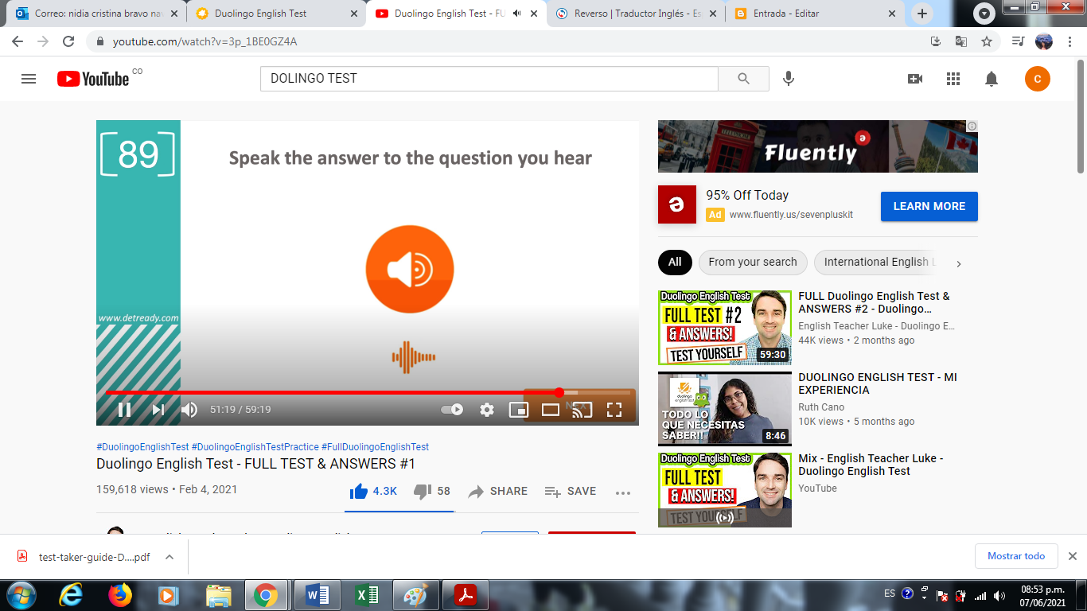Open a new browser tab
The image size is (1087, 611).
tap(922, 14)
